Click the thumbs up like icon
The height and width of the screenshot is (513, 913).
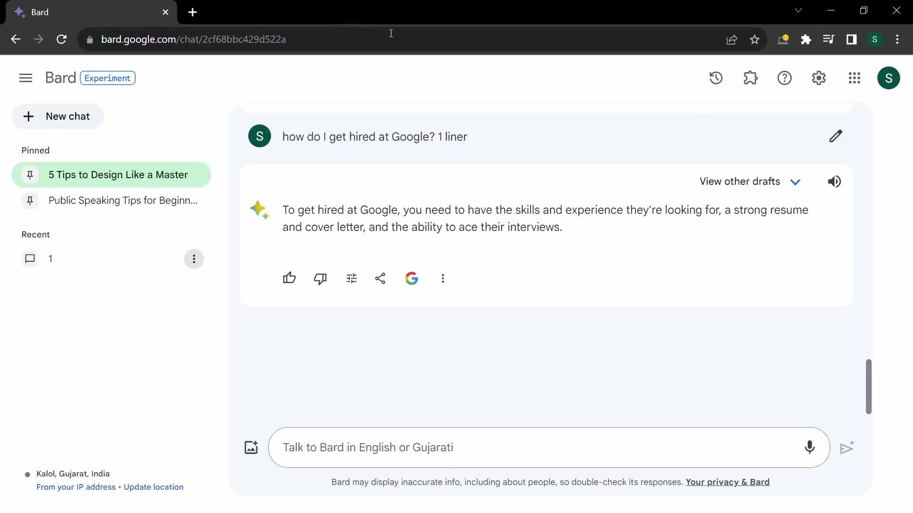[x=289, y=278]
